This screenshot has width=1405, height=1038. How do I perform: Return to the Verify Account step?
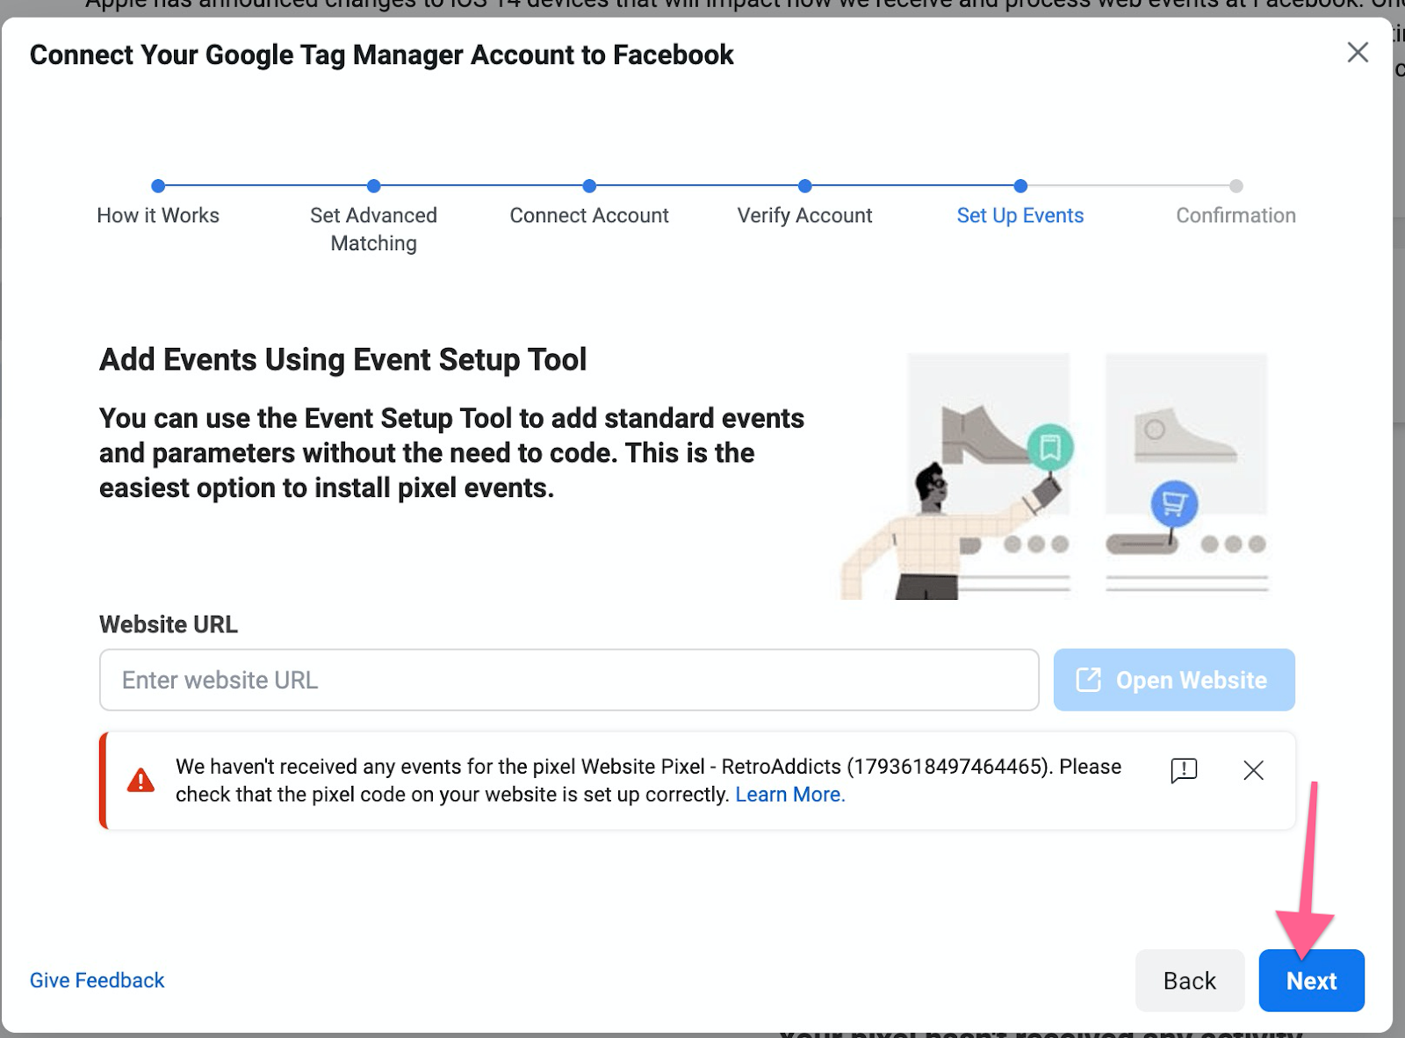(804, 215)
